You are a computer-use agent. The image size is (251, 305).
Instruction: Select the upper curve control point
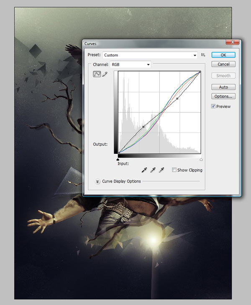click(x=177, y=99)
